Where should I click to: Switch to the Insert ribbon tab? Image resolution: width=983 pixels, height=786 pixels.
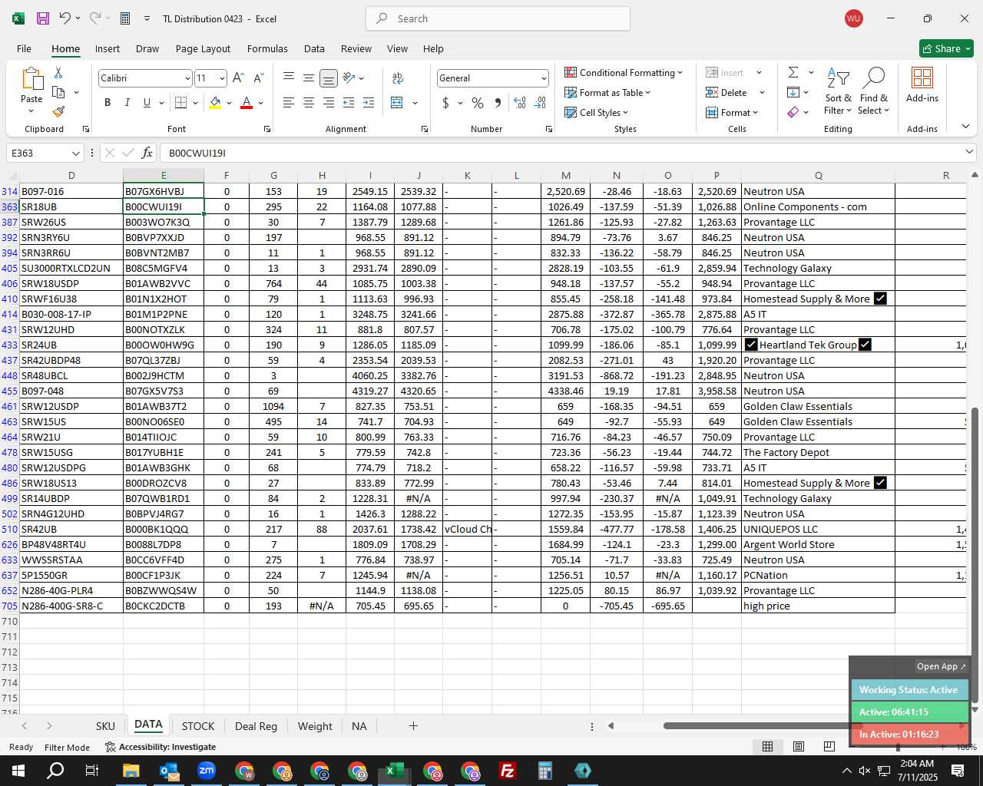pyautogui.click(x=108, y=48)
